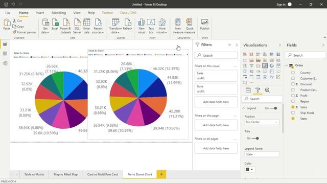Check the Product Cat... field
The height and width of the screenshot is (184, 327).
[x=293, y=90]
